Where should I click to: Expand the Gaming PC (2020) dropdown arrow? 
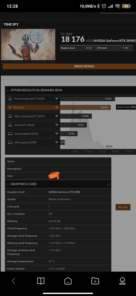pyautogui.click(x=57, y=125)
